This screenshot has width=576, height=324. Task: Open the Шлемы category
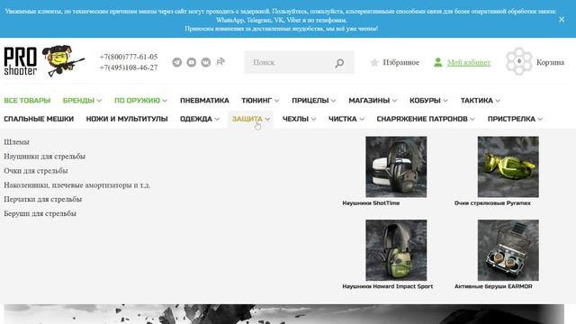click(x=16, y=142)
